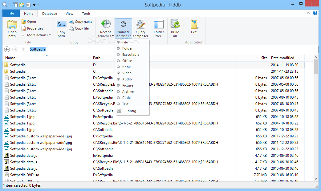Select the Book named search
Image resolution: width=321 pixels, height=191 pixels.
[132, 67]
